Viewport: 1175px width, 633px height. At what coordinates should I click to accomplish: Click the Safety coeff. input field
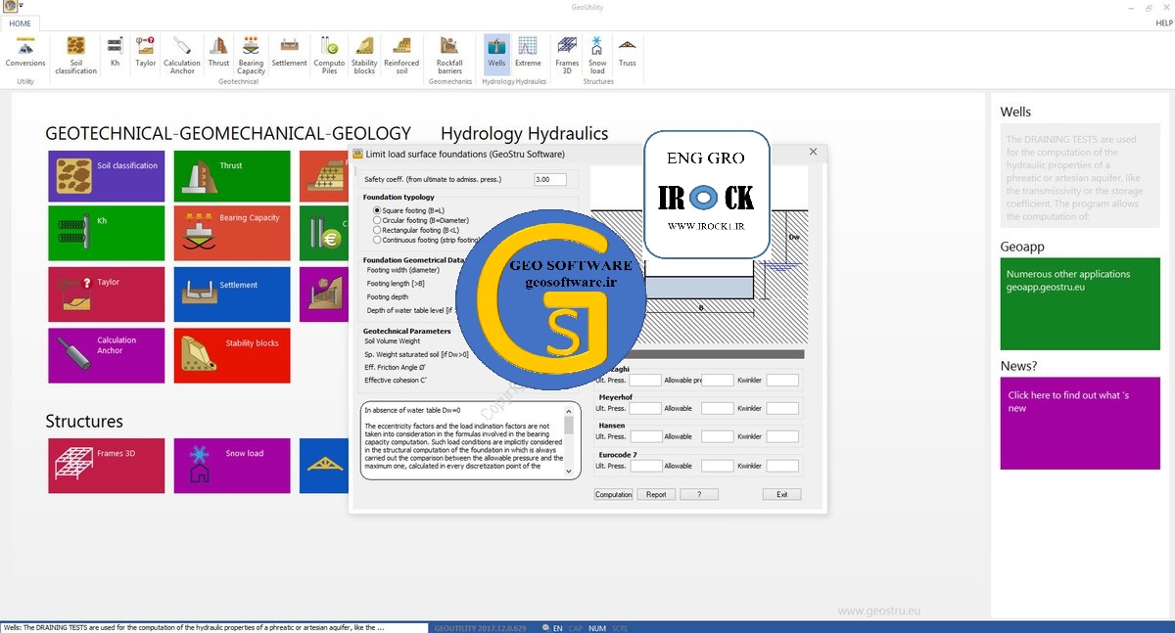(x=549, y=180)
